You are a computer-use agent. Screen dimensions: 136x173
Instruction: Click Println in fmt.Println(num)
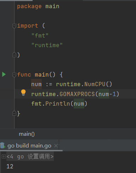[58, 104]
